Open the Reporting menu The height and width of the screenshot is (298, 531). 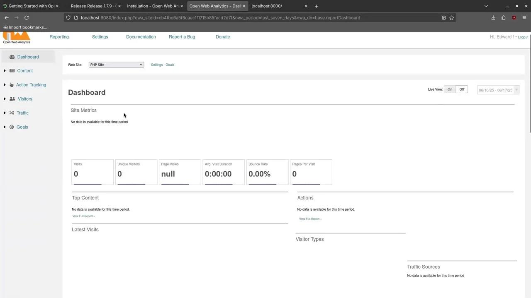pyautogui.click(x=59, y=37)
